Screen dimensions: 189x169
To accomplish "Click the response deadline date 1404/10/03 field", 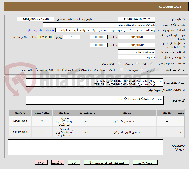I will (x=137, y=37).
